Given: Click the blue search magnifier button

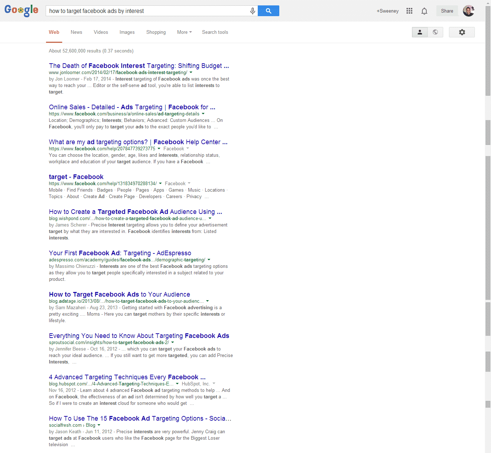Looking at the screenshot, I should click(269, 11).
